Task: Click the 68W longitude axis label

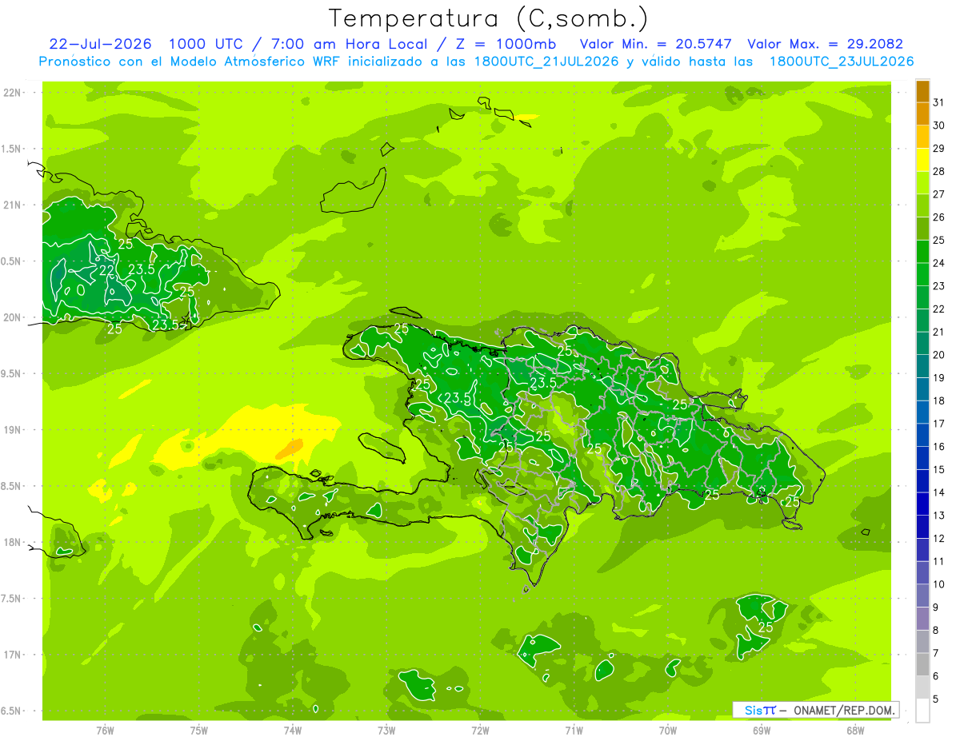Action: point(855,730)
